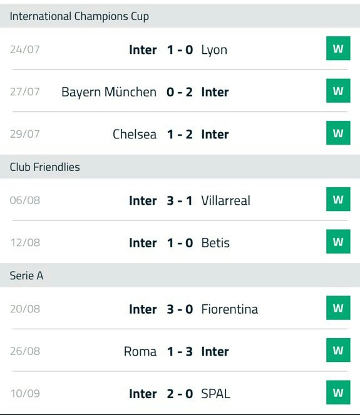The height and width of the screenshot is (417, 360).
Task: Open Fiorentina team page link
Action: (230, 309)
